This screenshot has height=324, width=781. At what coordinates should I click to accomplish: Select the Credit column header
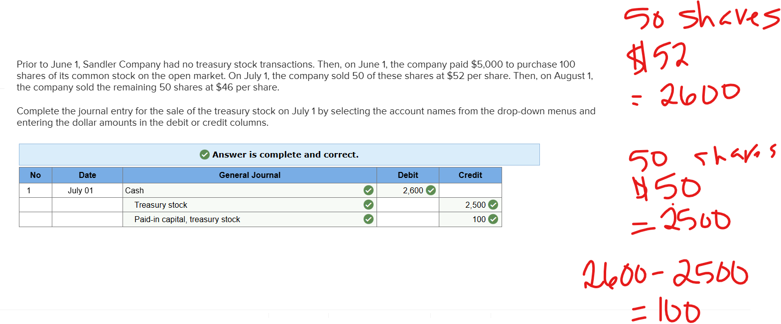coord(470,175)
